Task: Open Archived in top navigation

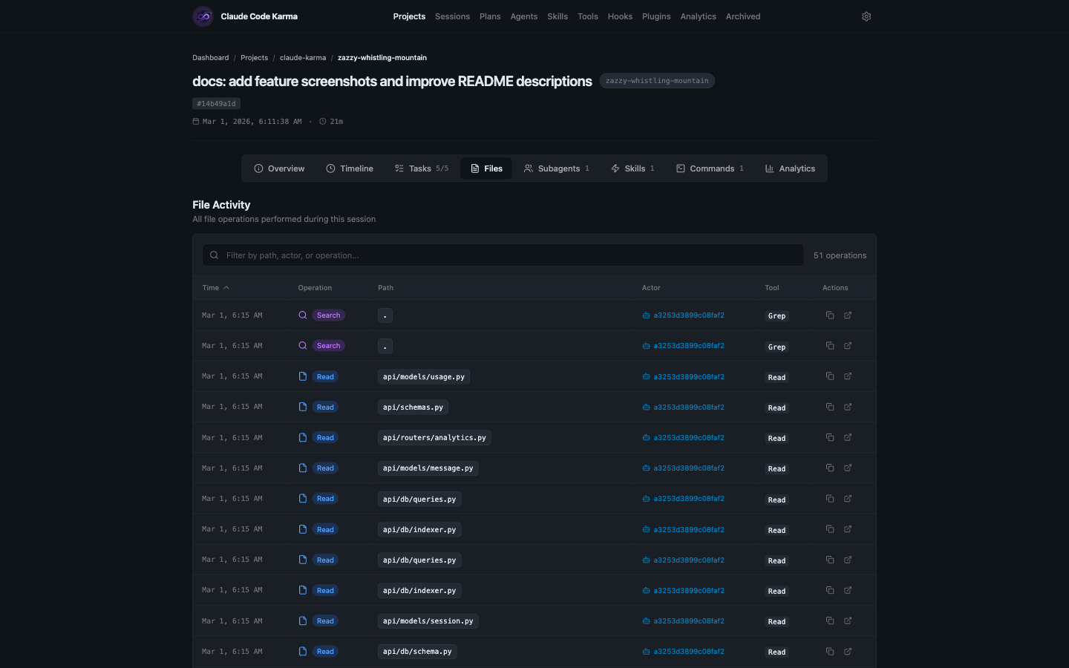Action: coord(743,16)
